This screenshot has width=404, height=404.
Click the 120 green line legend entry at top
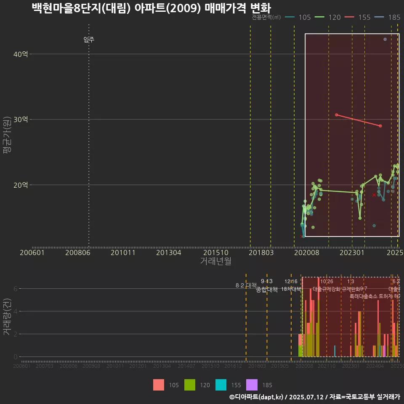coord(328,17)
